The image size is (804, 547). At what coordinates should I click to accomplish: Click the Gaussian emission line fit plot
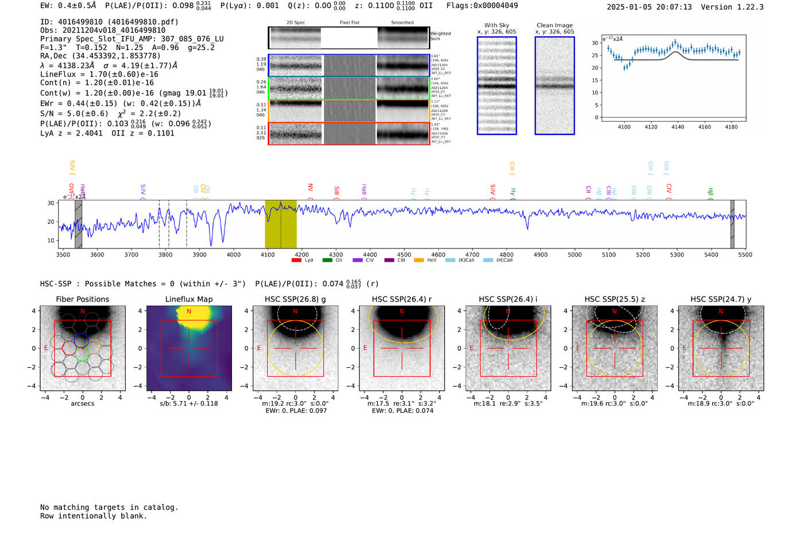[x=673, y=78]
